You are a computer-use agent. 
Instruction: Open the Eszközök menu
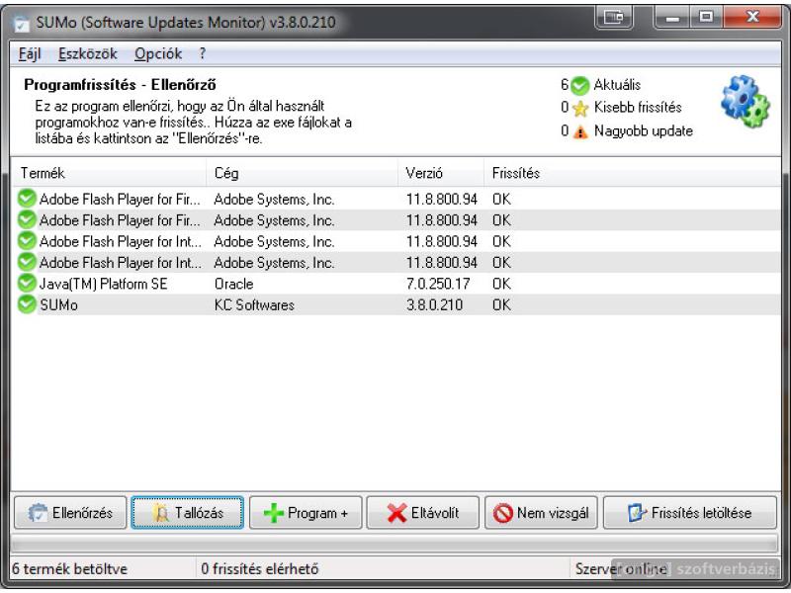pos(87,53)
